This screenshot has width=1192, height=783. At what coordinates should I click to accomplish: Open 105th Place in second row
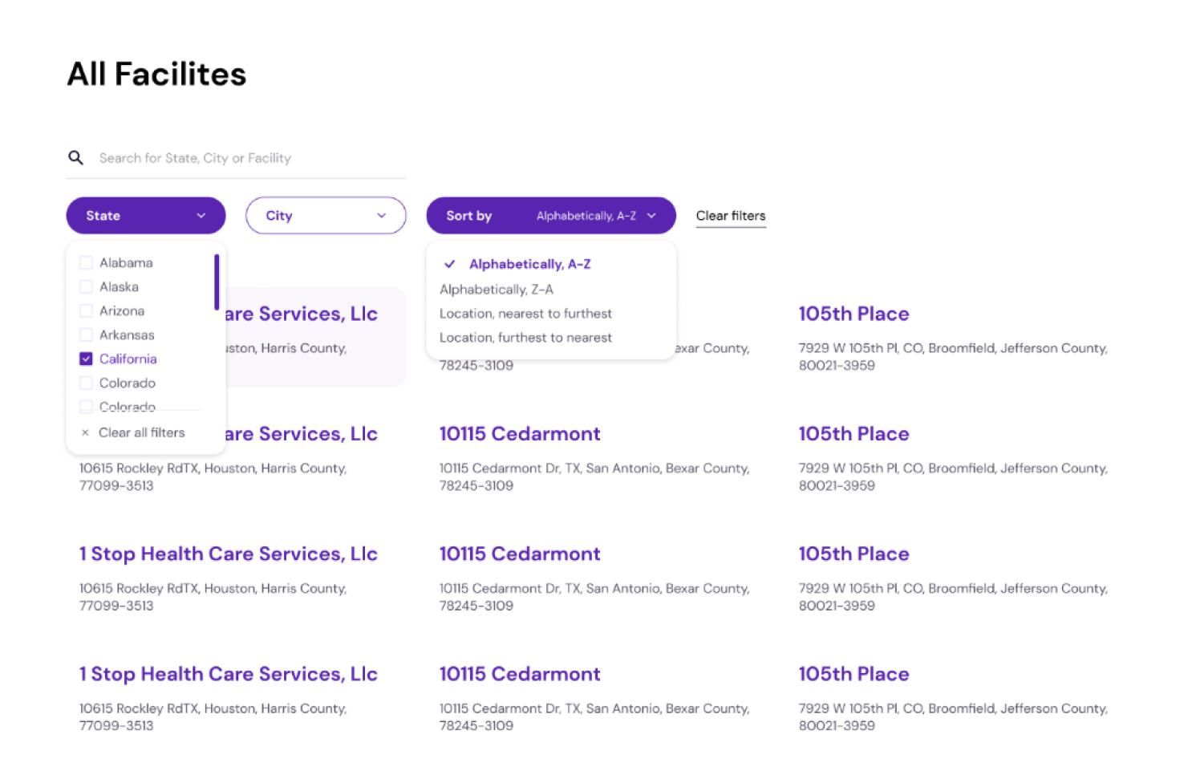[x=853, y=434]
